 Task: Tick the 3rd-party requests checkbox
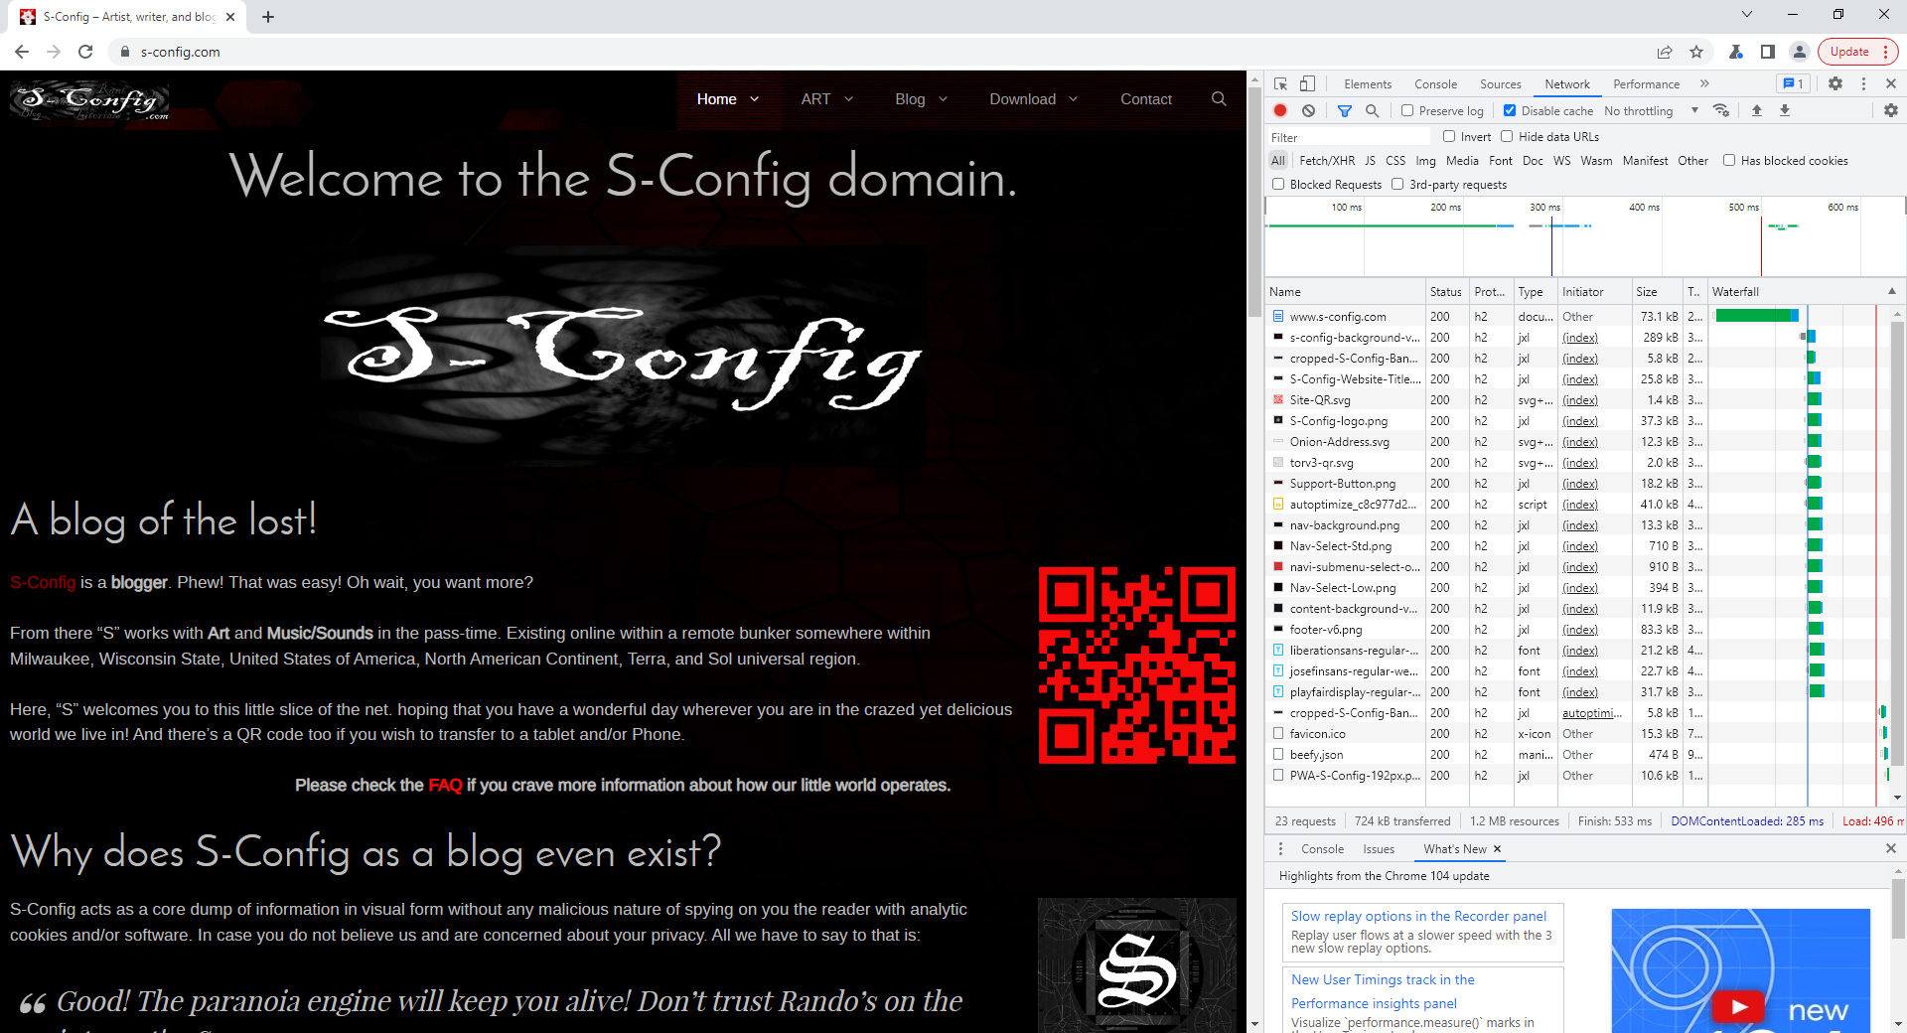[x=1397, y=184]
